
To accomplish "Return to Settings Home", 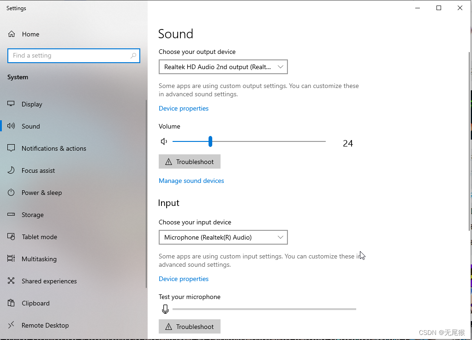I will tap(30, 34).
